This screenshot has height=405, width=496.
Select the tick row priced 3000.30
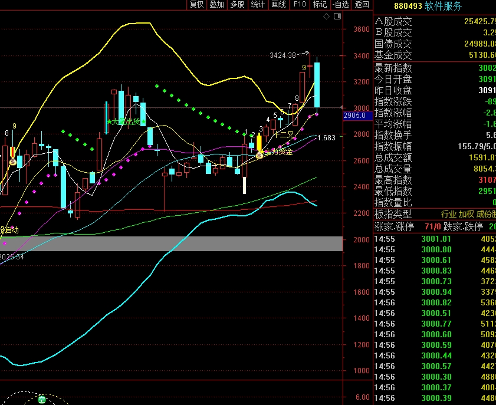(x=435, y=377)
